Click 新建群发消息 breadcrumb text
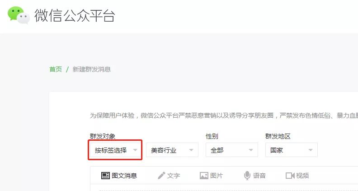 click(x=92, y=69)
